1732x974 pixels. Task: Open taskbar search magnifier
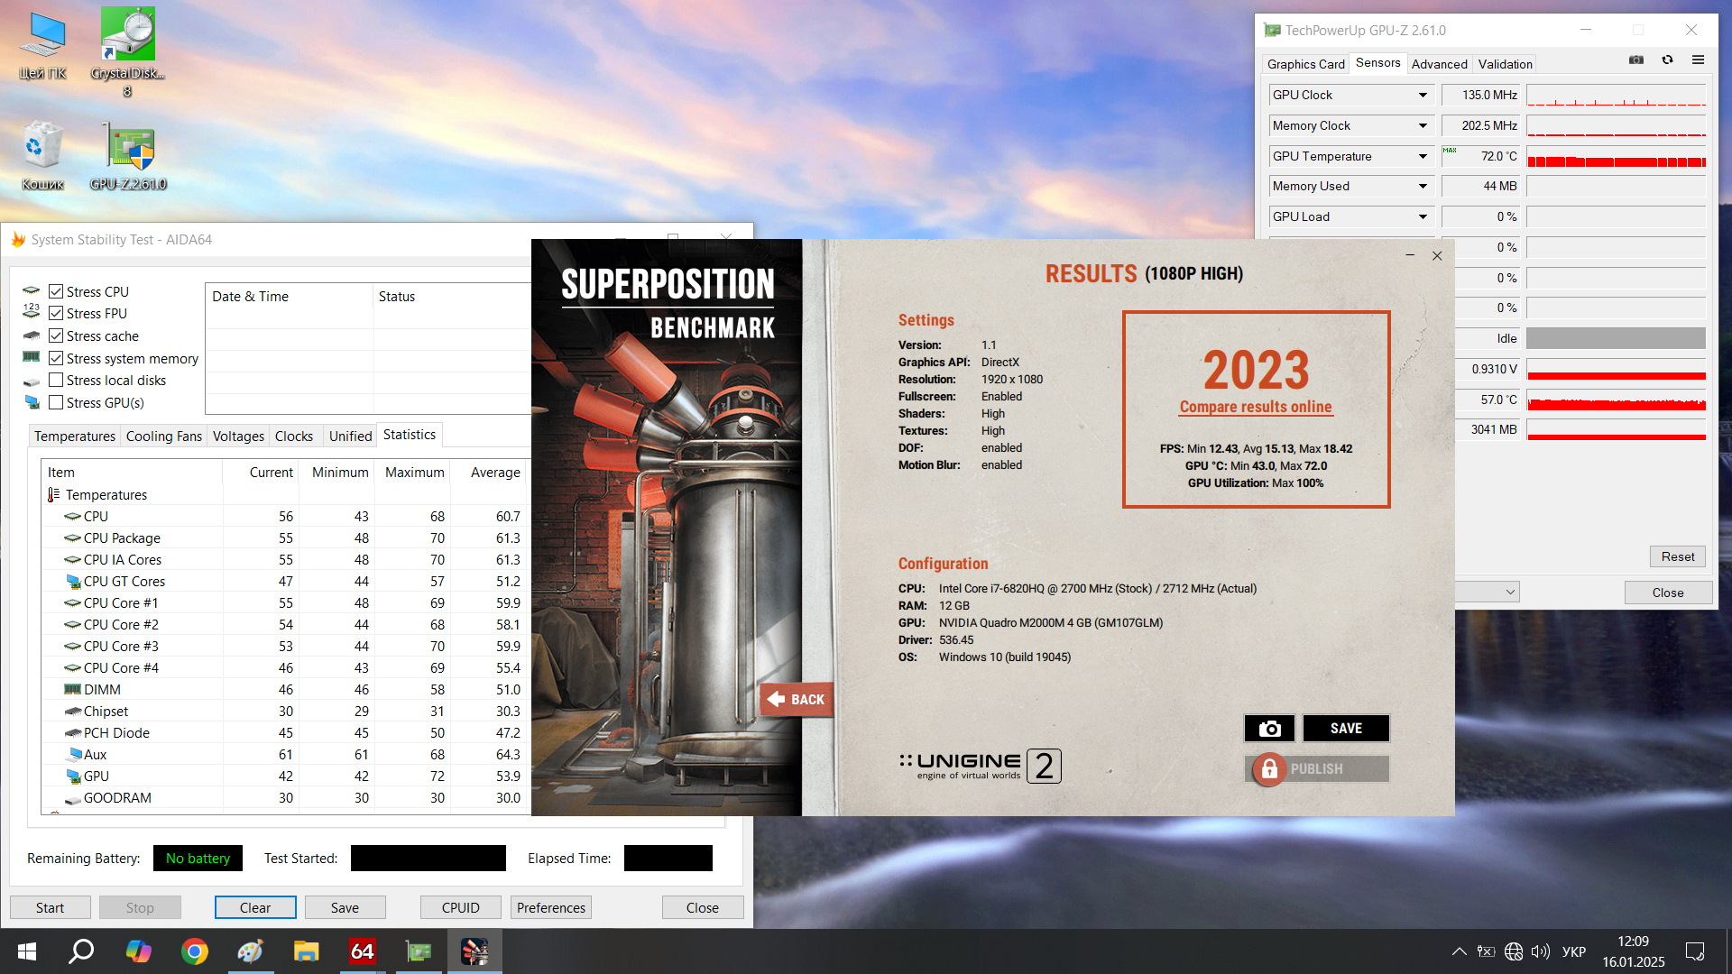click(x=82, y=951)
